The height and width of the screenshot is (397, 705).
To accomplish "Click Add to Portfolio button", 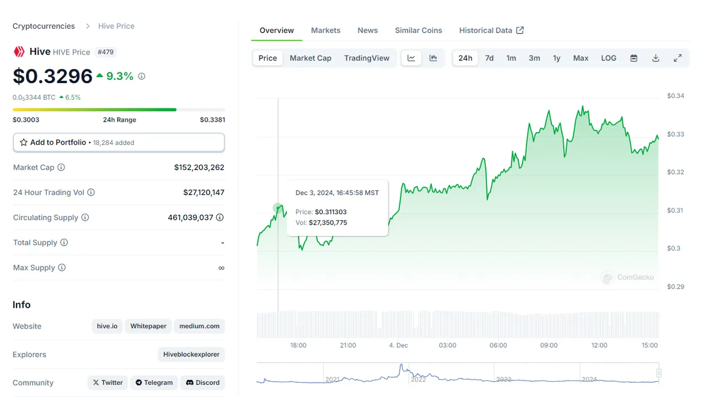I will (119, 143).
